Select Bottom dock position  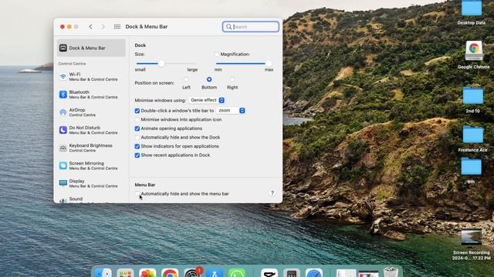coord(209,79)
